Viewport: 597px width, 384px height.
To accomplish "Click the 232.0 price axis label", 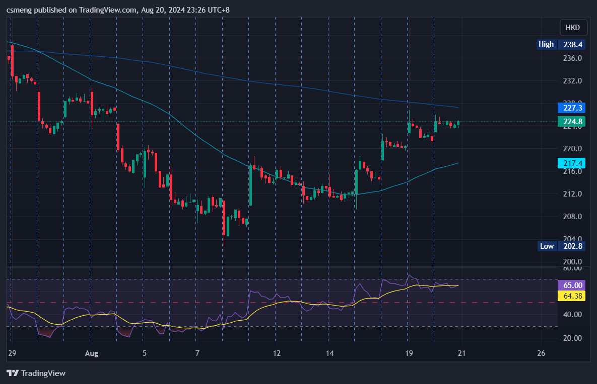I will pyautogui.click(x=572, y=81).
